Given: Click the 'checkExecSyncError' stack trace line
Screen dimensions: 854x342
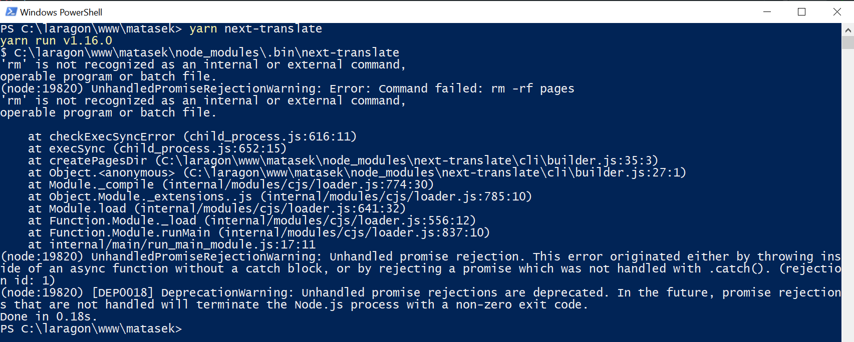Looking at the screenshot, I should coord(192,136).
